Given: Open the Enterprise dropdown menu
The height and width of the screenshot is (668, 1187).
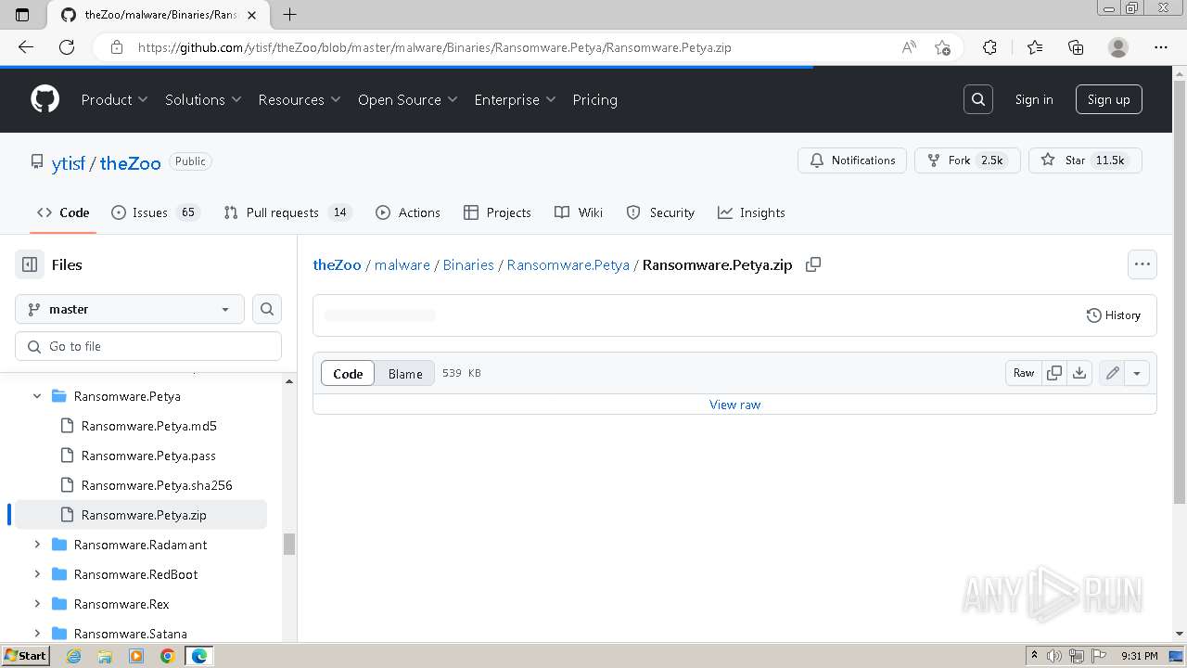Looking at the screenshot, I should [515, 99].
